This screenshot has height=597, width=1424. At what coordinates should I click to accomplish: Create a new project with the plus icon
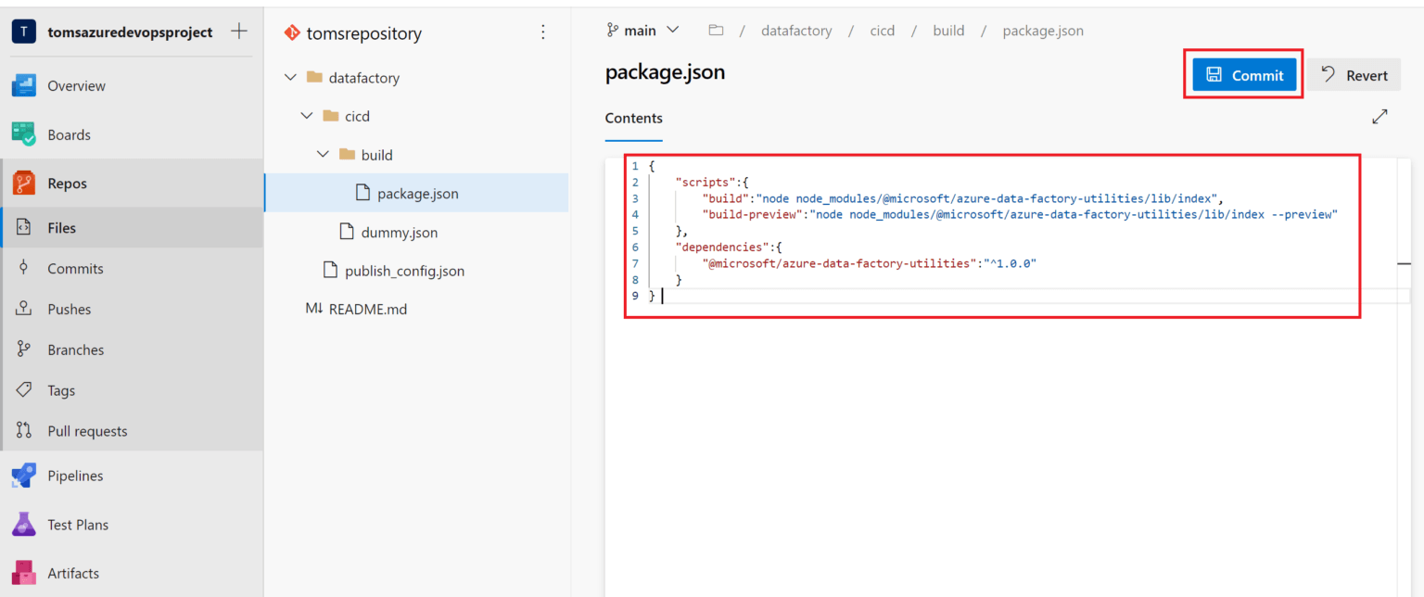pyautogui.click(x=239, y=30)
